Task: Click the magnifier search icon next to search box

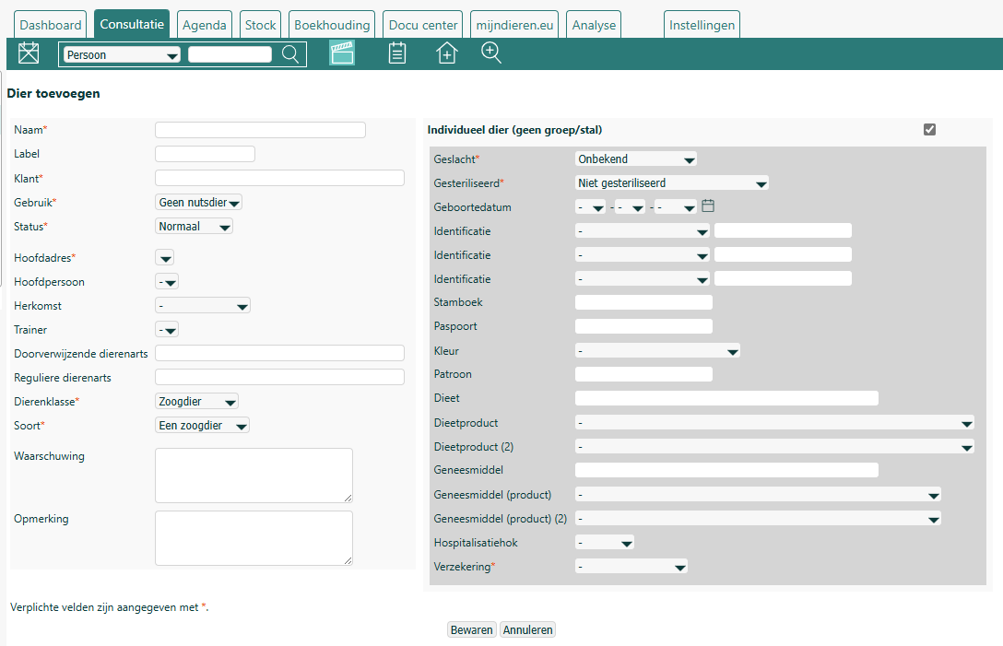Action: coord(290,54)
